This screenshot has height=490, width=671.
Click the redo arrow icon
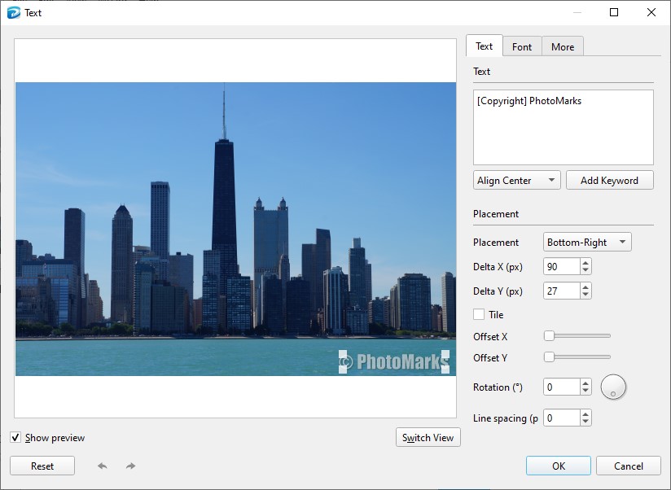click(x=130, y=466)
